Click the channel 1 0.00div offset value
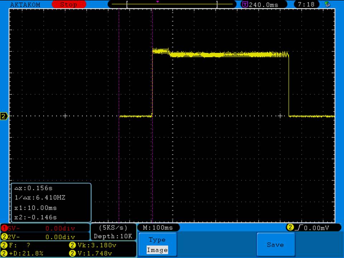 (x=60, y=228)
